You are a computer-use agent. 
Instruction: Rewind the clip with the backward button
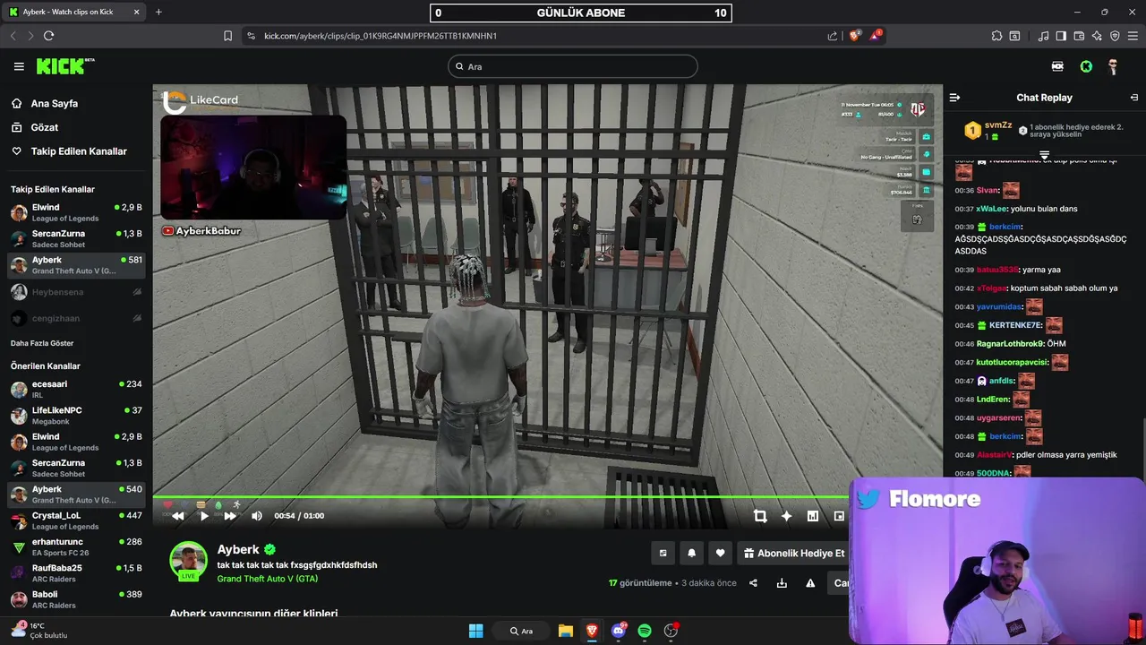tap(178, 516)
